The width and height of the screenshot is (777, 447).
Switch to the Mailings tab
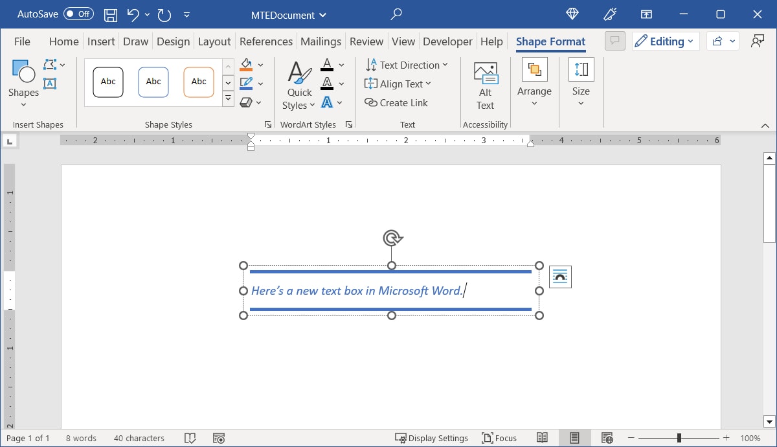(321, 41)
